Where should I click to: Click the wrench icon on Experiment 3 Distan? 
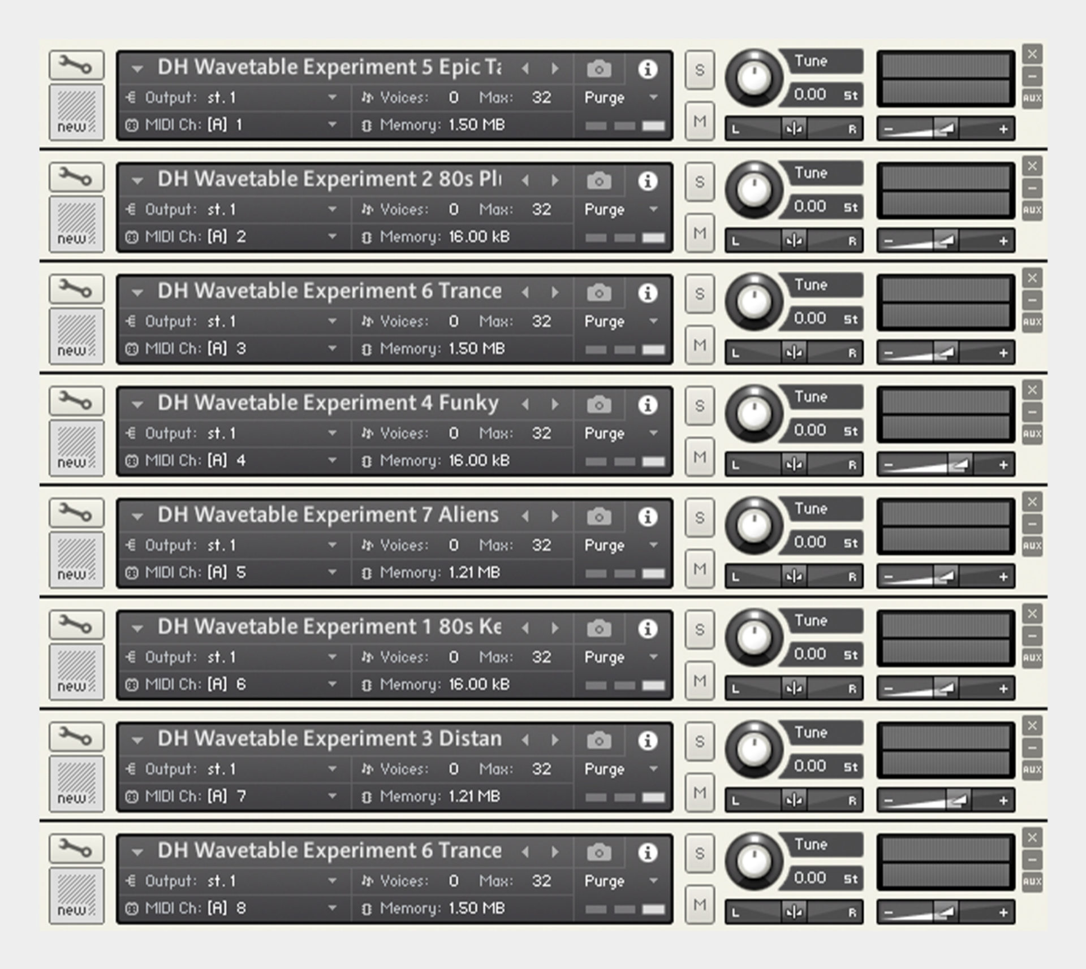click(x=76, y=737)
